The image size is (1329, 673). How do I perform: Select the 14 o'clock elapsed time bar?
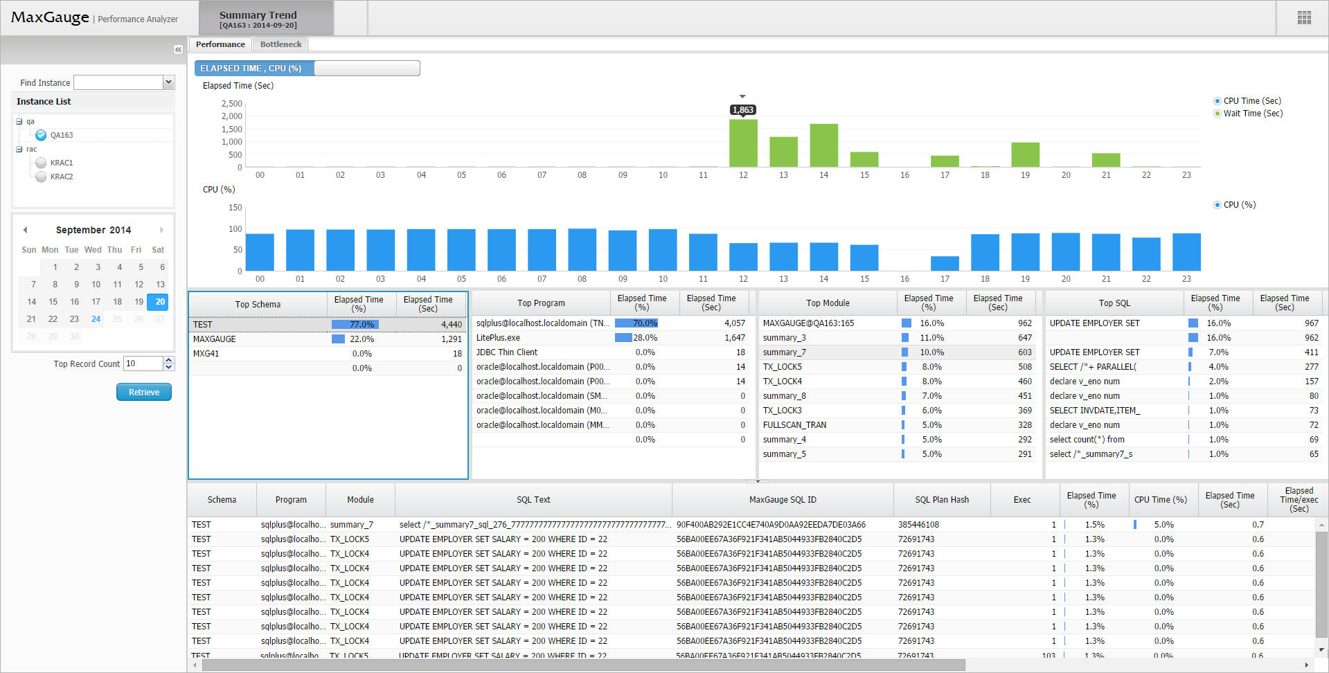tap(823, 145)
